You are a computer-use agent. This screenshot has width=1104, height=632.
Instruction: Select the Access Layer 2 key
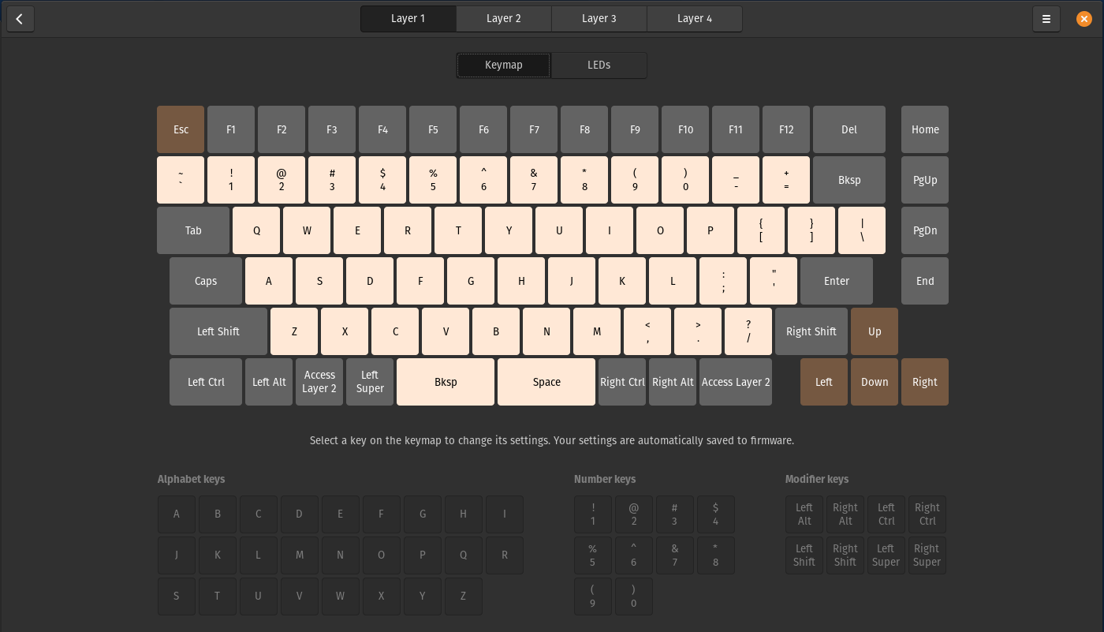click(319, 382)
